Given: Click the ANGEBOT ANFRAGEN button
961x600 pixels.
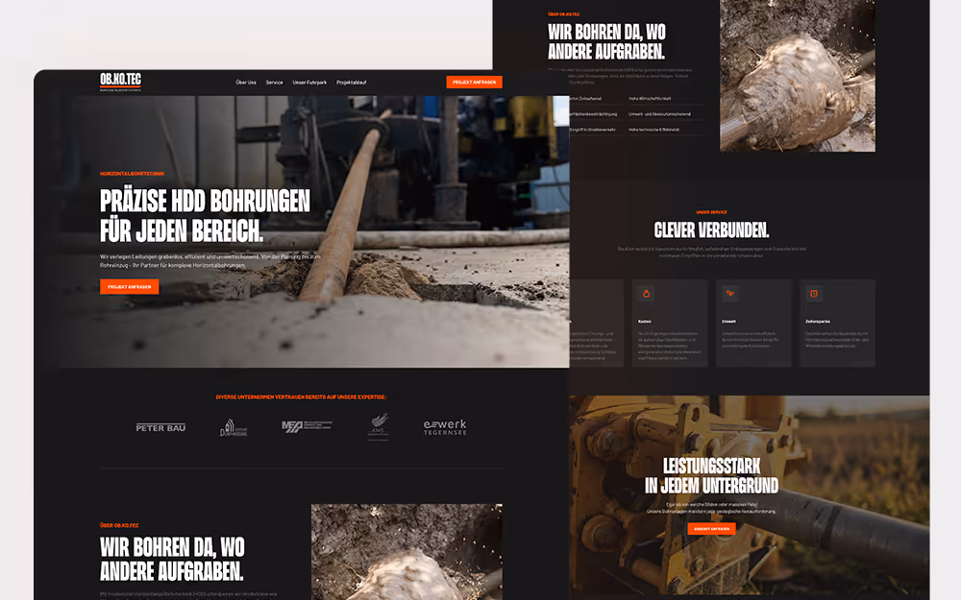Looking at the screenshot, I should pos(711,528).
